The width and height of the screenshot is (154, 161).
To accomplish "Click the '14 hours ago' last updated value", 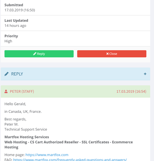I will (x=15, y=25).
